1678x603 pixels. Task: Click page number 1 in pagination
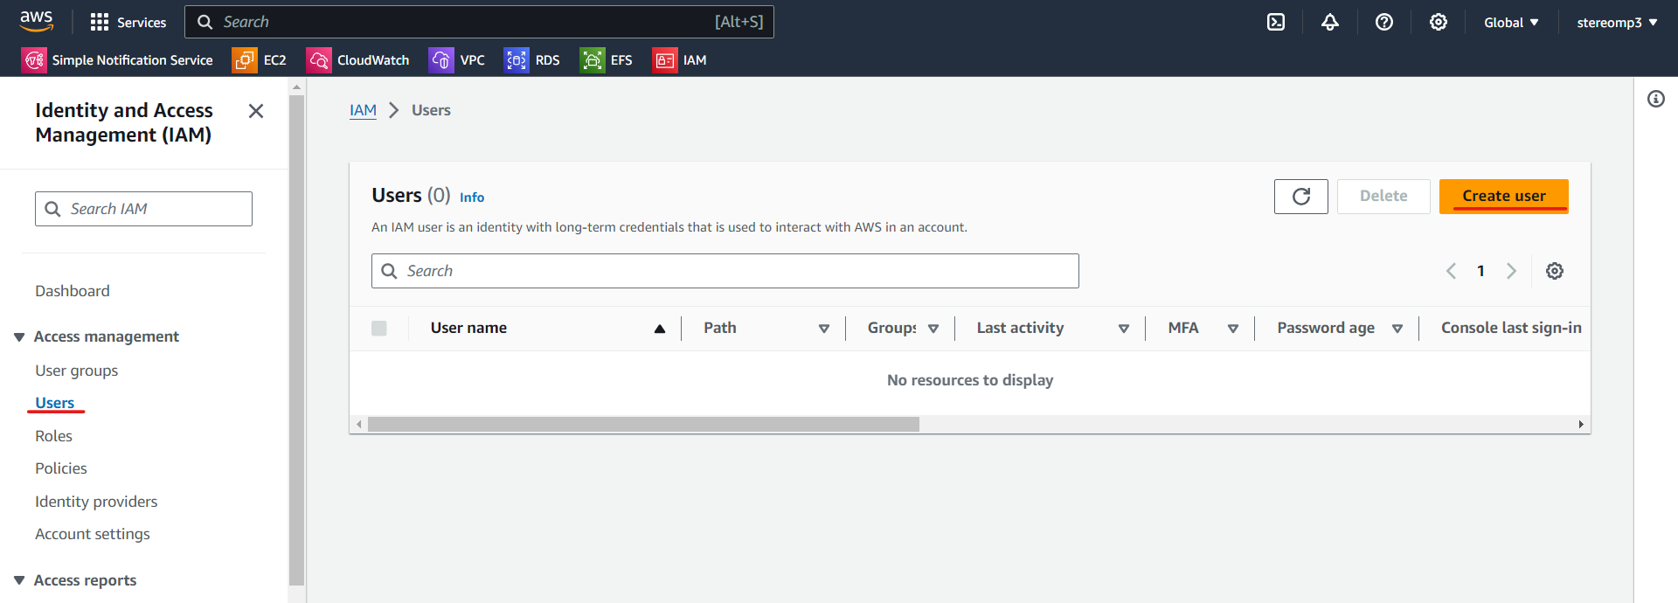click(1480, 271)
